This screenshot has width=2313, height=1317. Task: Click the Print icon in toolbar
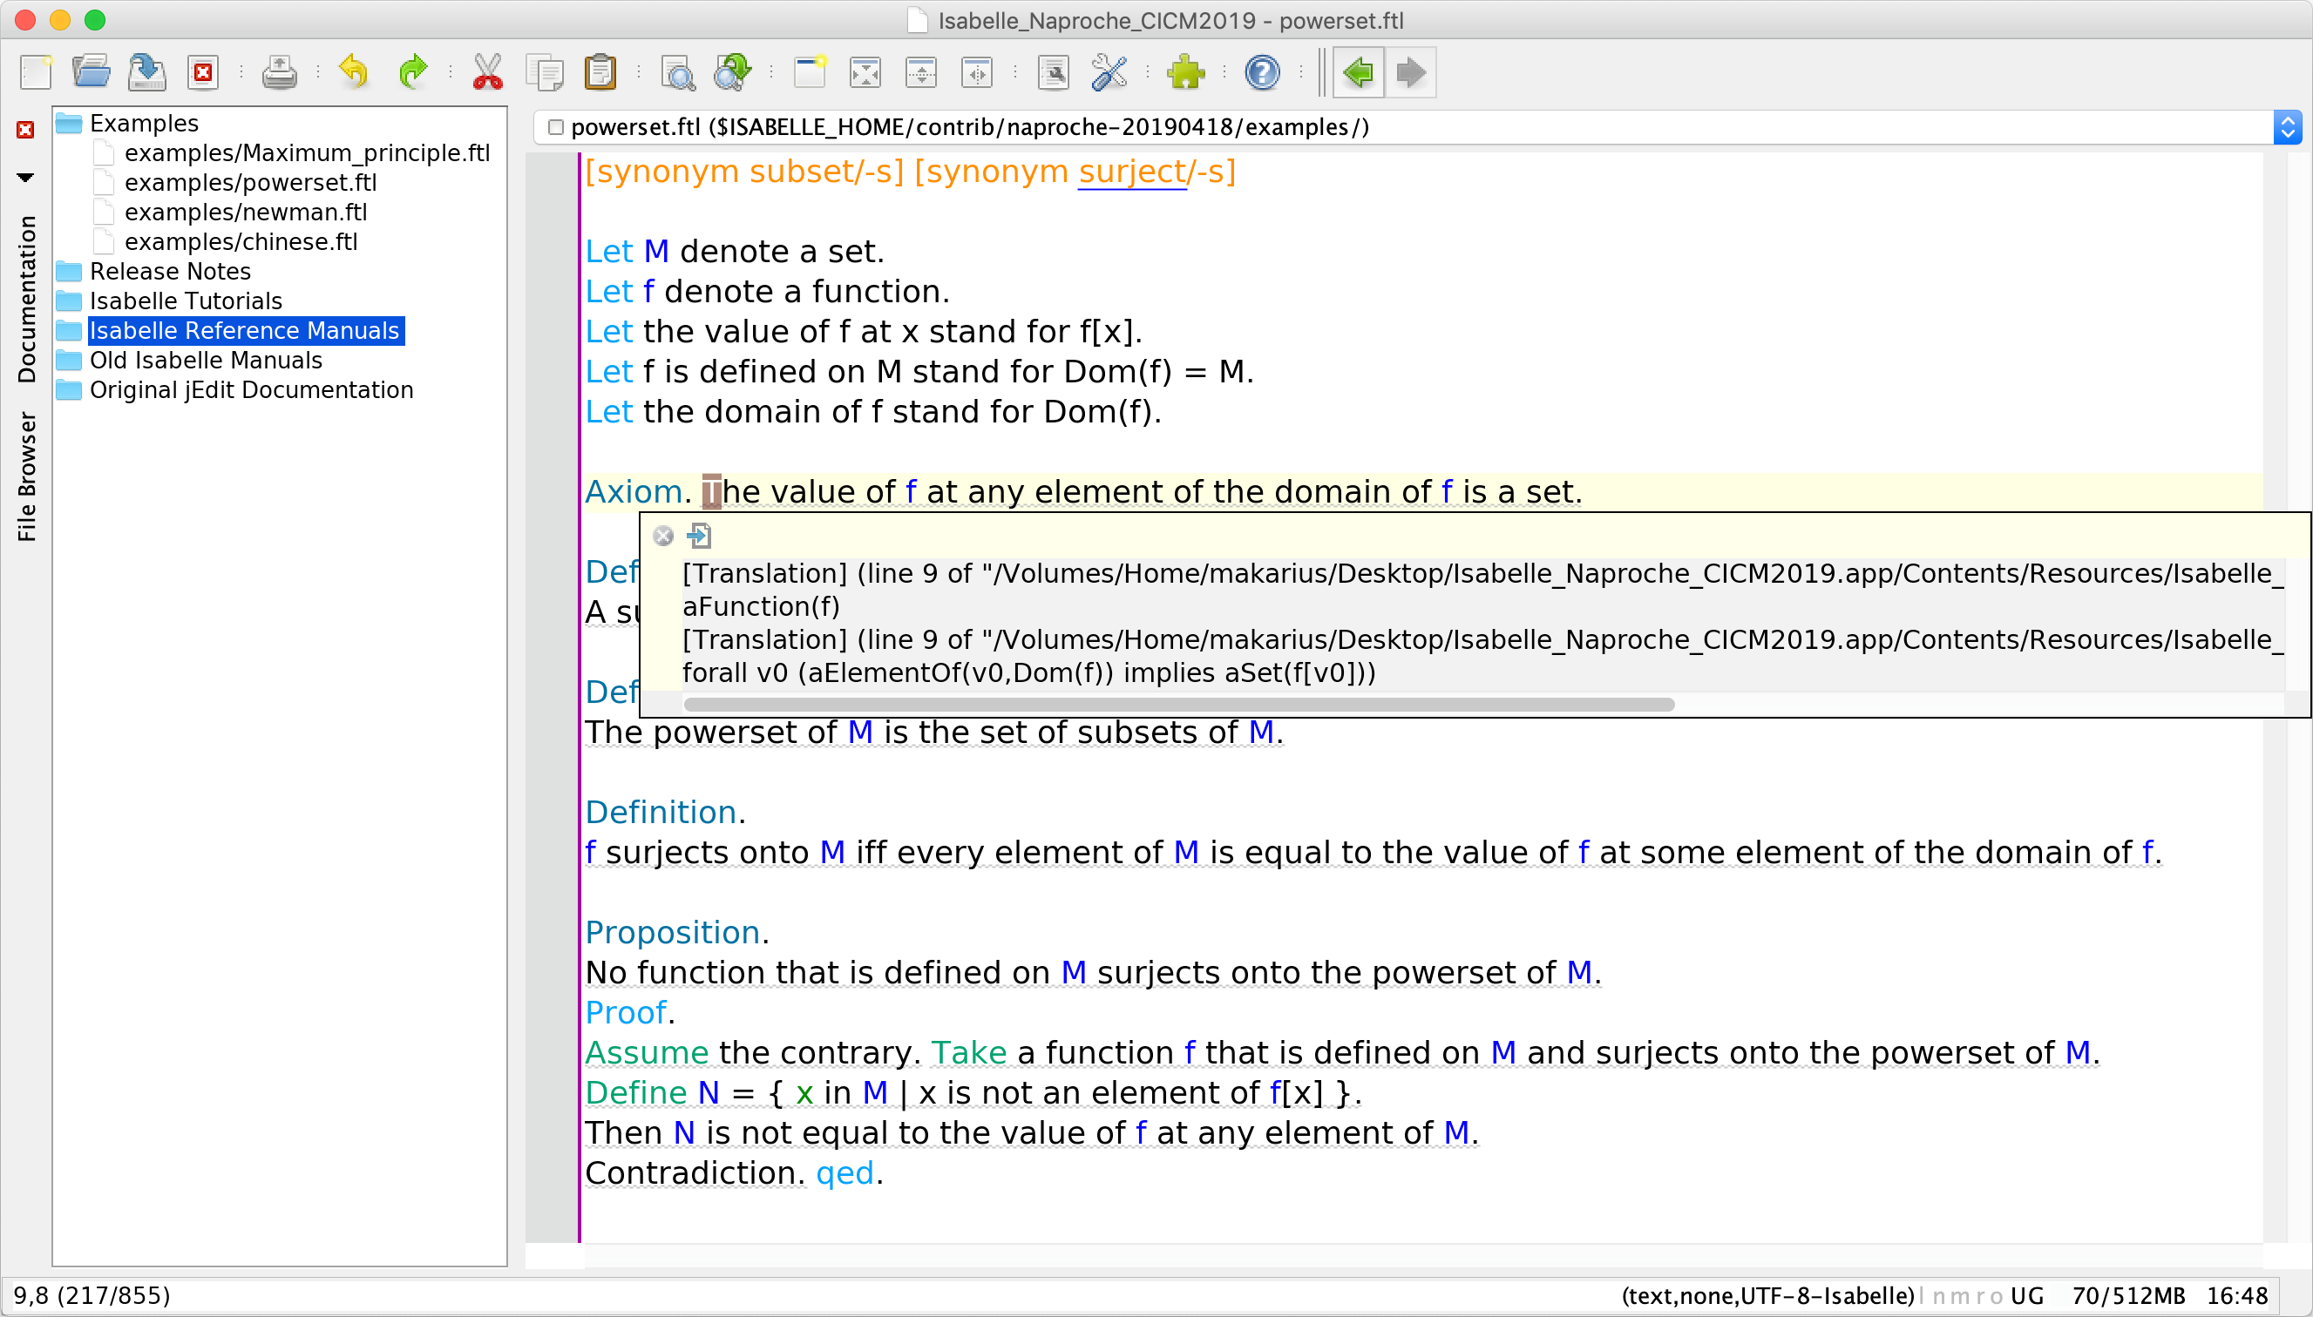coord(279,71)
